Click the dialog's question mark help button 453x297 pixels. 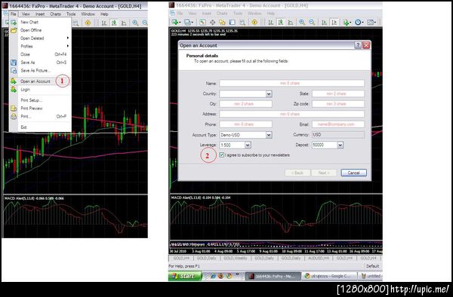(x=358, y=45)
